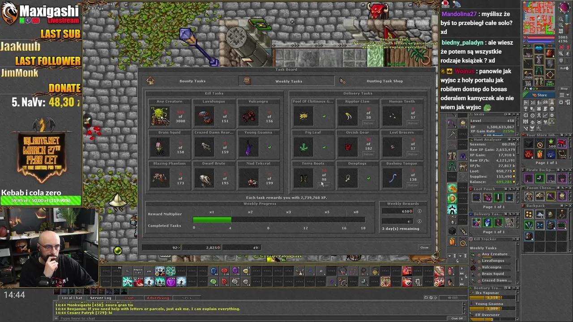Enable chase opponent mode

click(x=568, y=54)
